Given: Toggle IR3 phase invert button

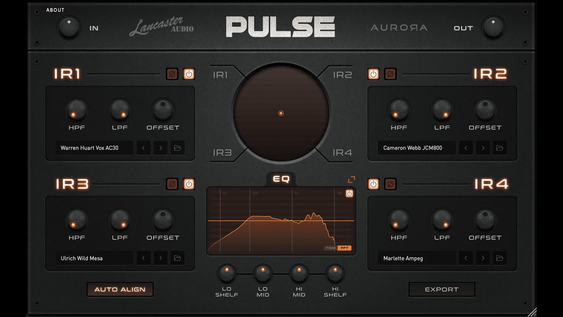Looking at the screenshot, I should coord(172,184).
